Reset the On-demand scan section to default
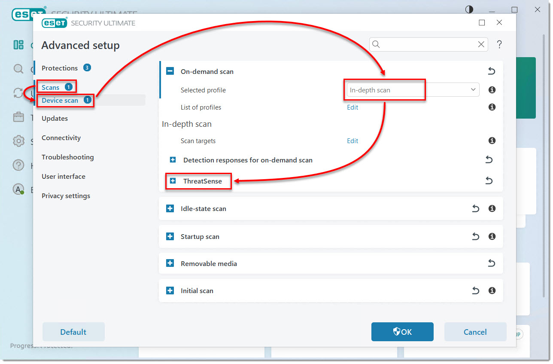This screenshot has height=364, width=553. (x=492, y=71)
